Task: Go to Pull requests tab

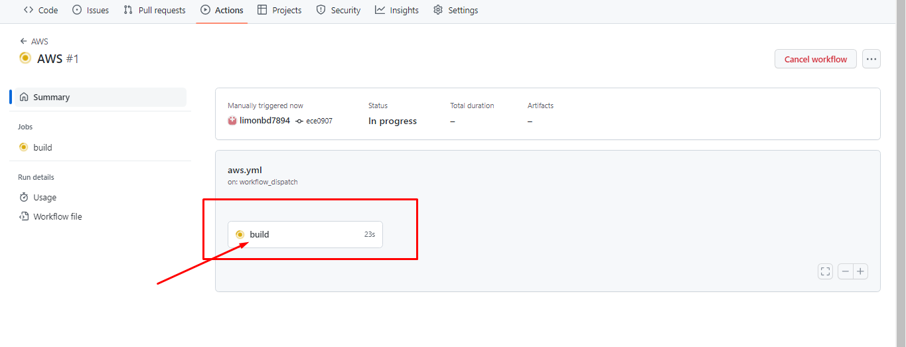Action: [x=155, y=10]
